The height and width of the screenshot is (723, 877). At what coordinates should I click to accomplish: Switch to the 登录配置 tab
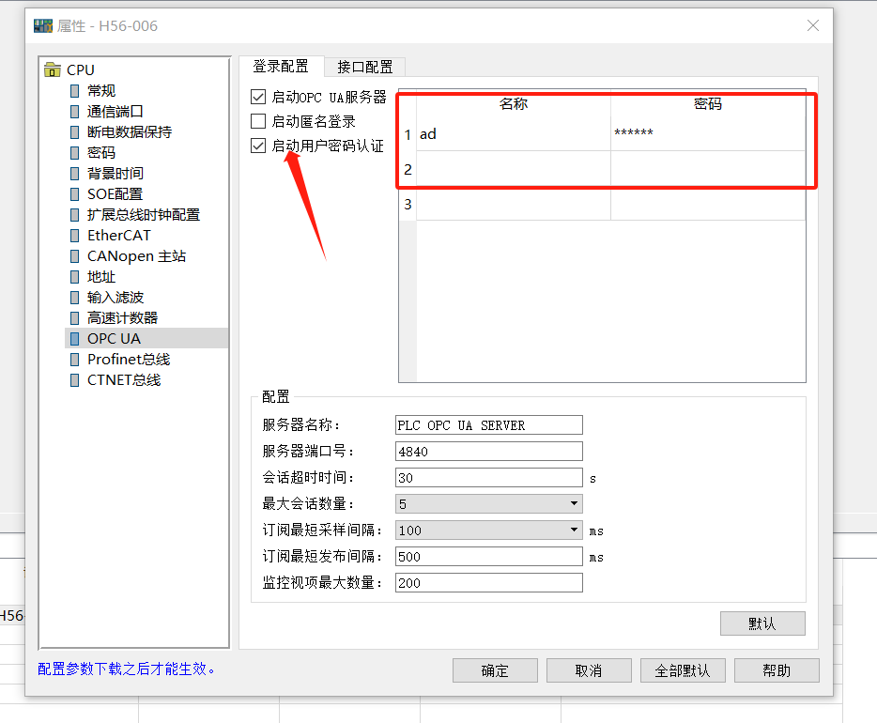tap(281, 67)
